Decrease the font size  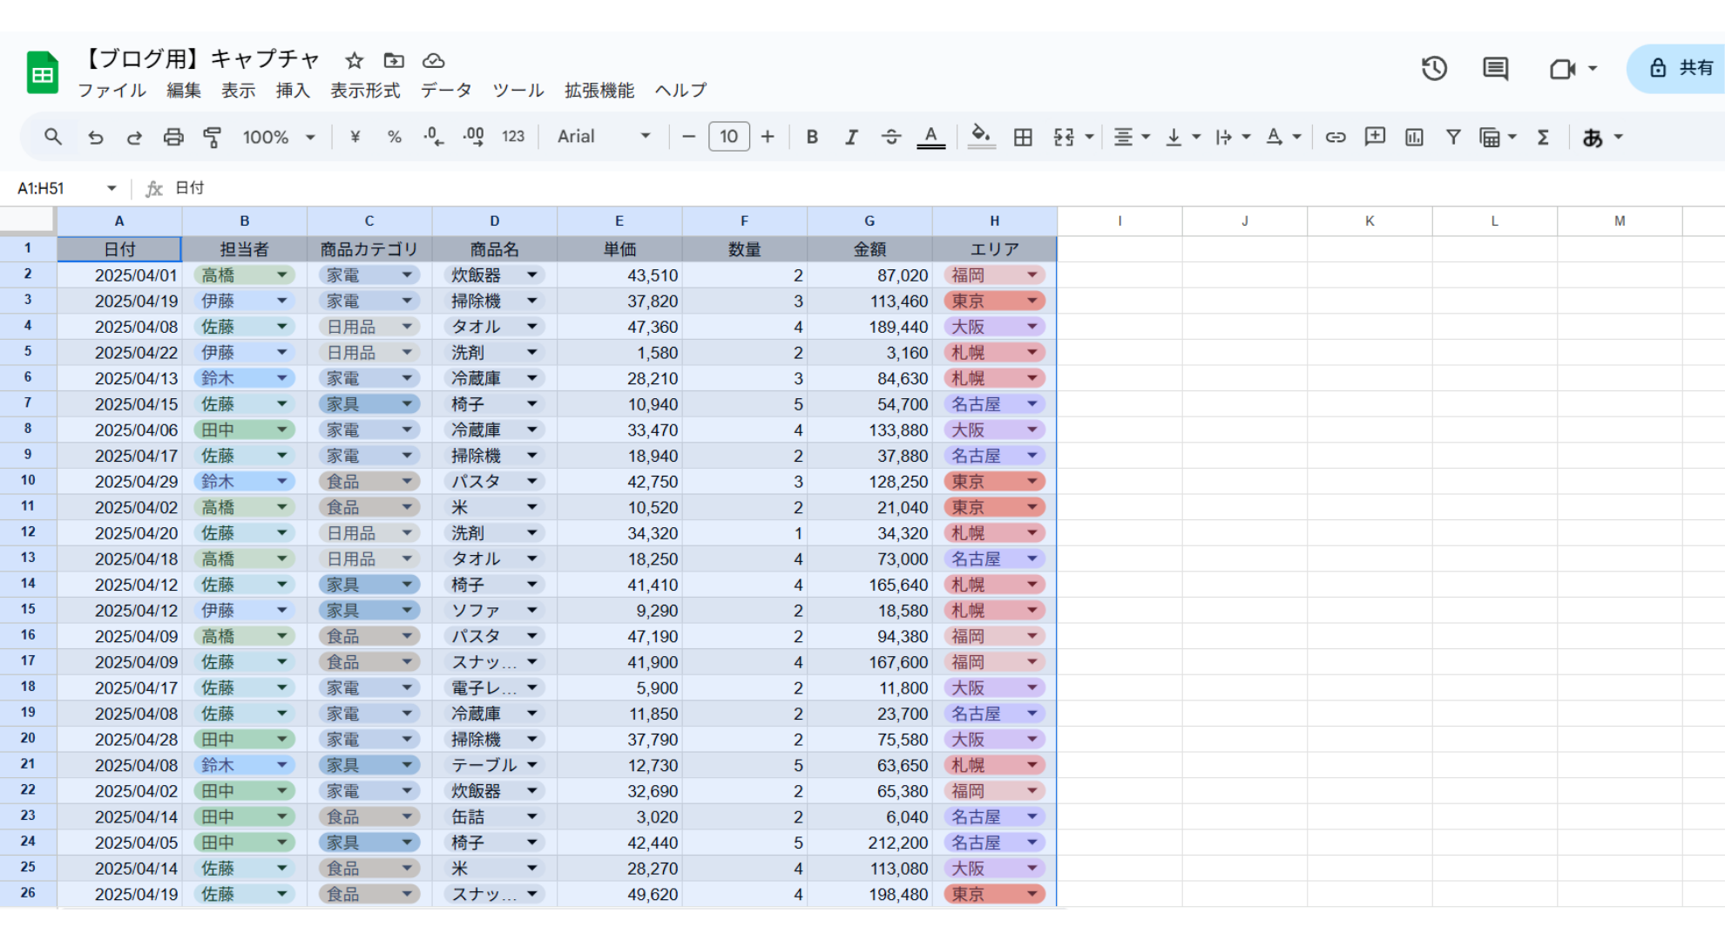(x=688, y=137)
